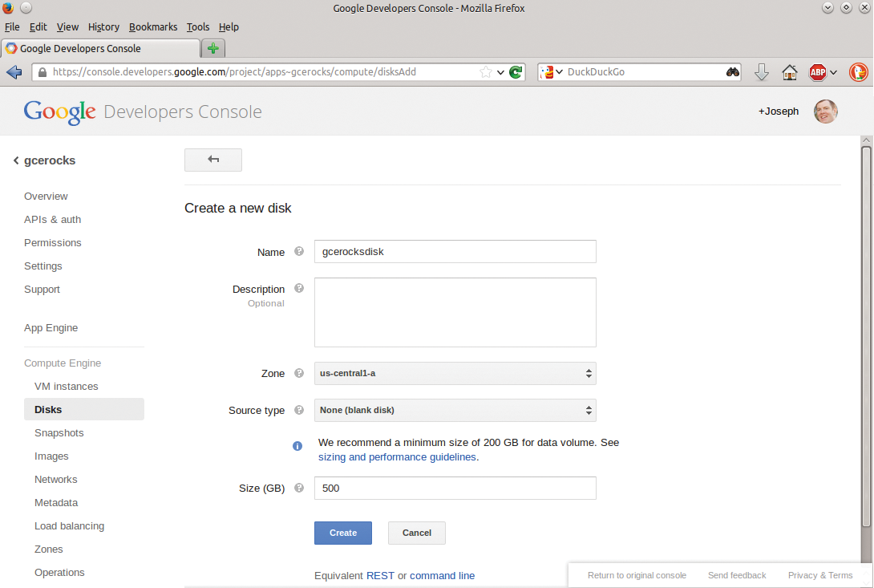Image resolution: width=874 pixels, height=588 pixels.
Task: Reload the page with the green refresh icon
Action: click(x=516, y=72)
